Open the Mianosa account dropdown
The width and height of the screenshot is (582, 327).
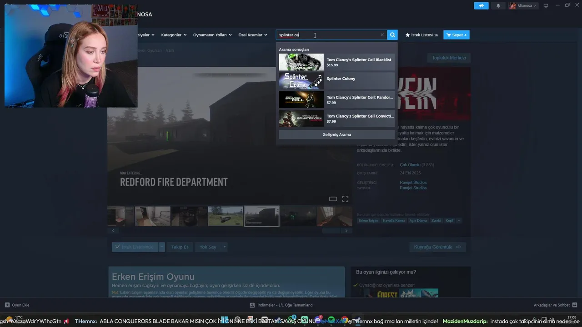click(523, 6)
